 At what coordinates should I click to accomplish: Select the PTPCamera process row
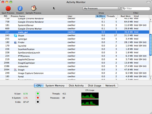pyautogui.click(x=74, y=56)
